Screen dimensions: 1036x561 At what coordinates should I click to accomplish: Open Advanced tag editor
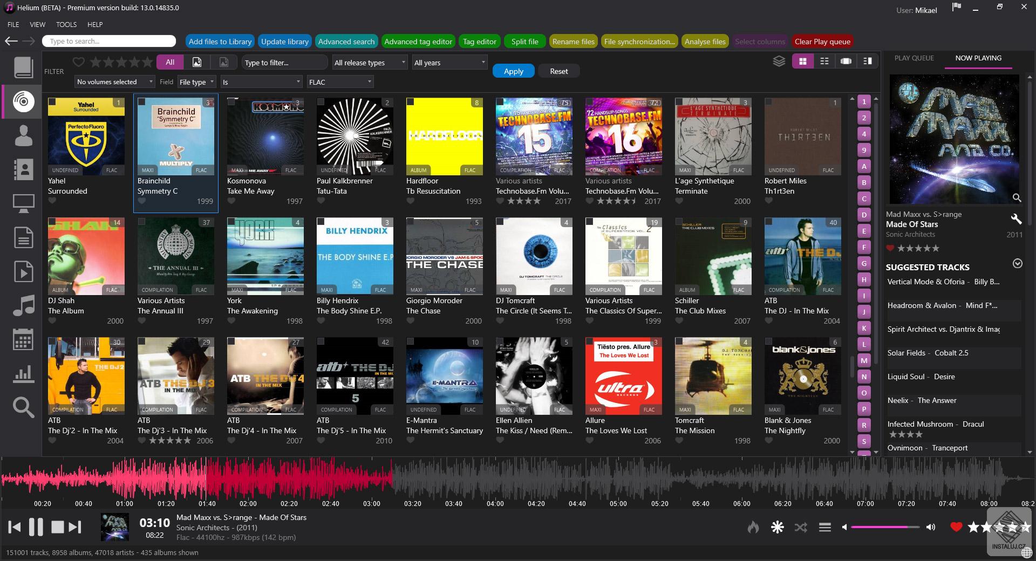pos(418,41)
